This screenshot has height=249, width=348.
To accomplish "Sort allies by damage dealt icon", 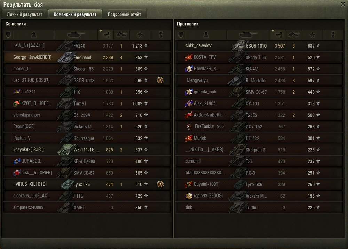I will pyautogui.click(x=106, y=35).
